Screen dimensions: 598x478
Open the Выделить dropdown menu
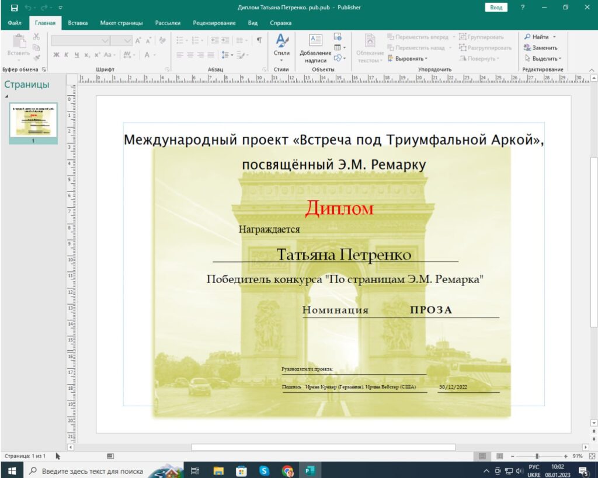pos(545,58)
